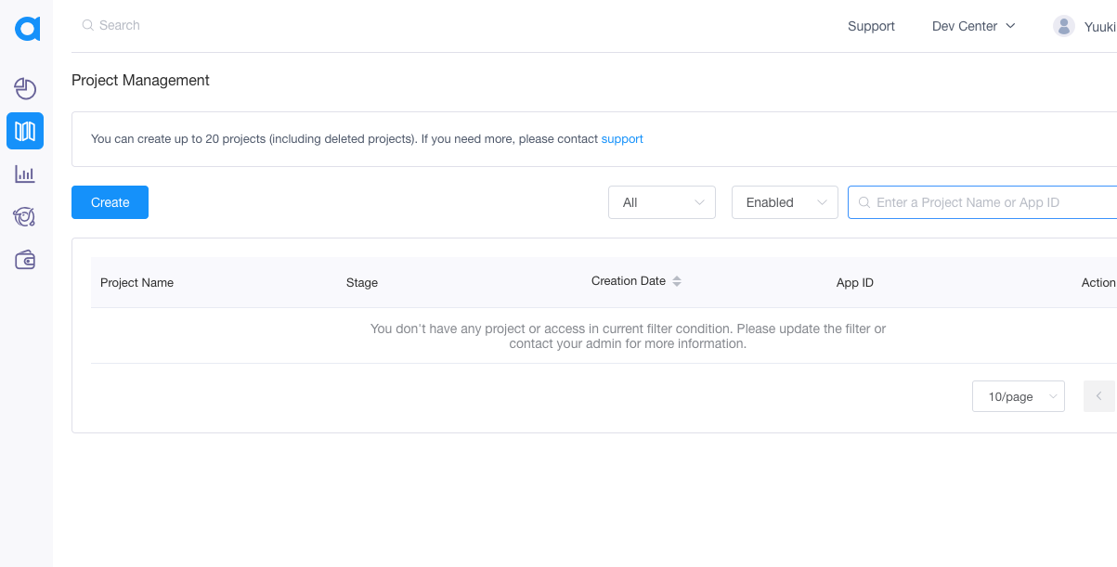This screenshot has height=567, width=1117.
Task: Open the bar chart usage sidebar icon
Action: (25, 174)
